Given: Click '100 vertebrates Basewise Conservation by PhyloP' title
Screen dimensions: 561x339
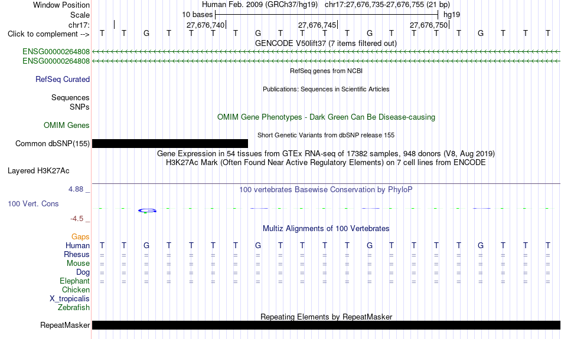Looking at the screenshot, I should pyautogui.click(x=326, y=190).
